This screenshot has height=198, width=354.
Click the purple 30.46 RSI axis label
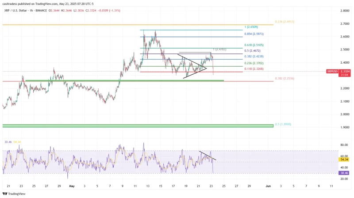pos(331,173)
